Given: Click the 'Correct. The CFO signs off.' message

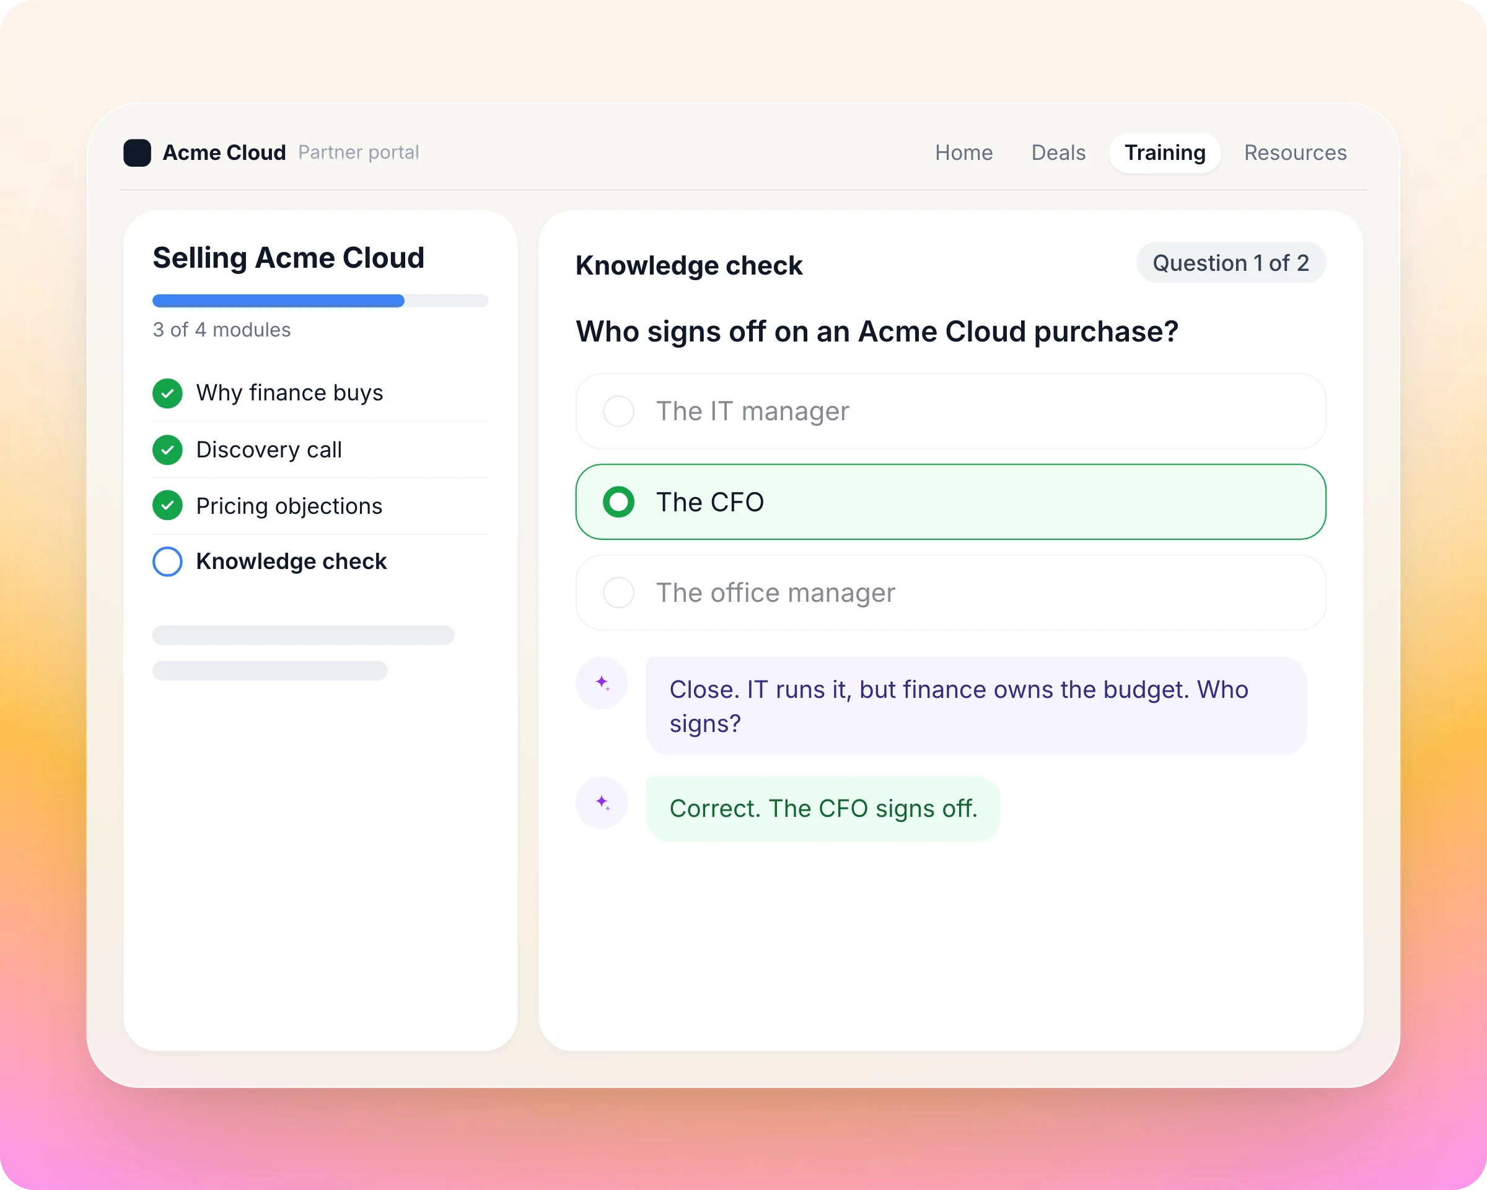Looking at the screenshot, I should [823, 808].
